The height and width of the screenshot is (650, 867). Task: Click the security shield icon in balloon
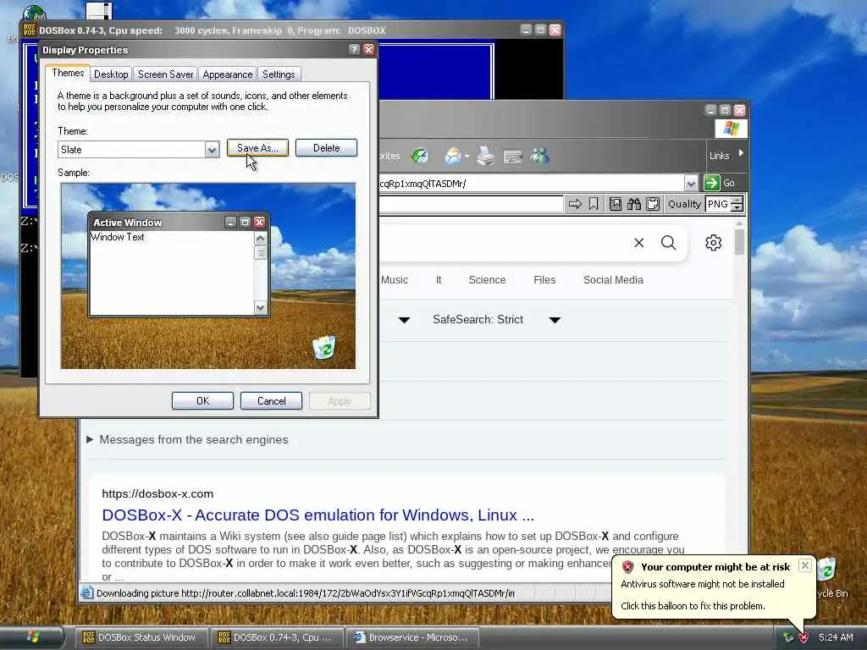point(627,566)
